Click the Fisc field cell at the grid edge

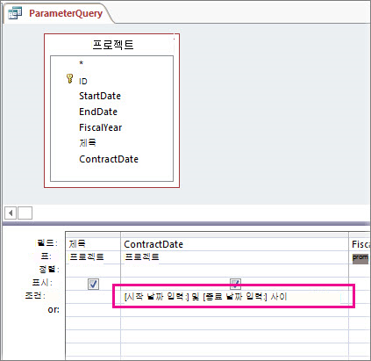point(360,244)
